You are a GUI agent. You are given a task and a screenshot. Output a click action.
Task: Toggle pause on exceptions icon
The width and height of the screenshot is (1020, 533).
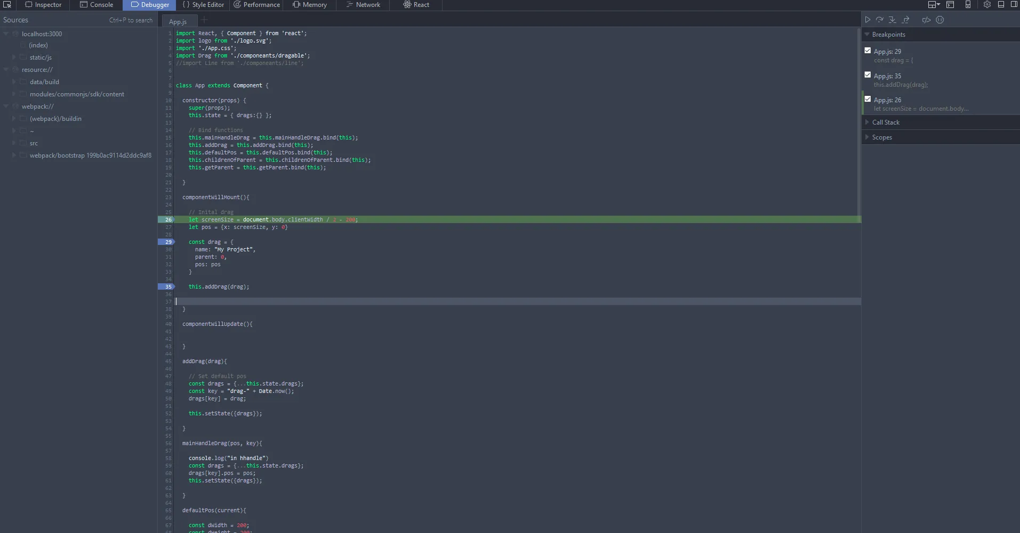[940, 20]
